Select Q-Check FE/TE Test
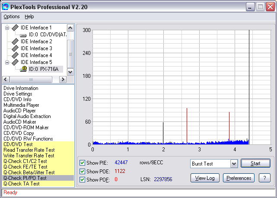Screen dimensions: 277x198 pos(38,167)
